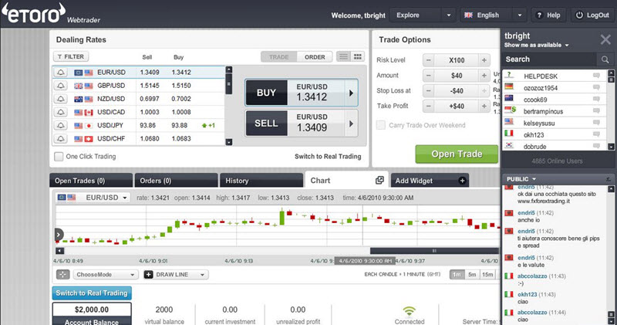Select the 1m candle interval
The image size is (617, 325).
pyautogui.click(x=457, y=275)
